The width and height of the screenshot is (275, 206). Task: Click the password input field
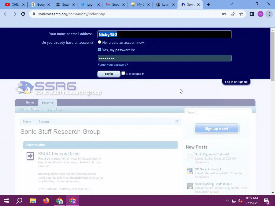tap(165, 58)
